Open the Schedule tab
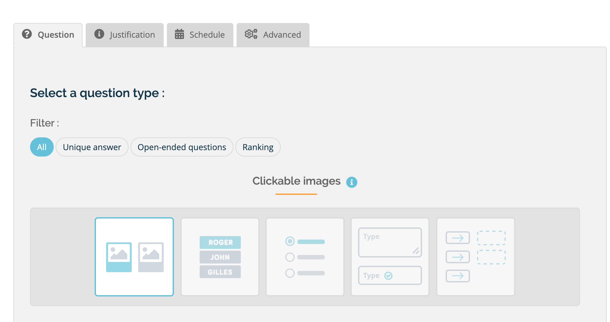Image resolution: width=610 pixels, height=322 pixels. click(200, 35)
